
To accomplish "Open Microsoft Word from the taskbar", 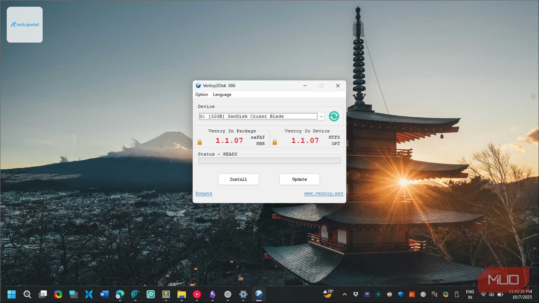I will [x=104, y=294].
